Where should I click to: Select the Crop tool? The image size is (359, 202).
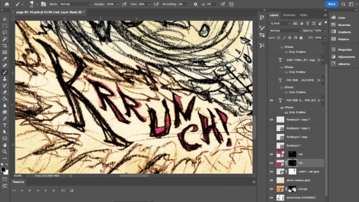tap(5, 45)
